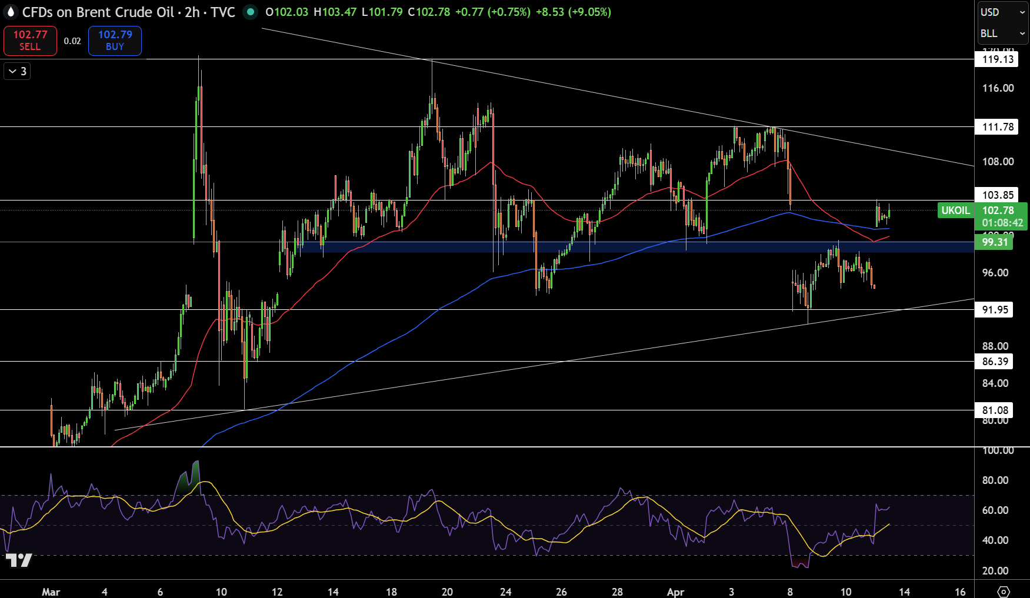Open the USD currency dropdown
Viewport: 1030px width, 598px height.
(x=1003, y=12)
